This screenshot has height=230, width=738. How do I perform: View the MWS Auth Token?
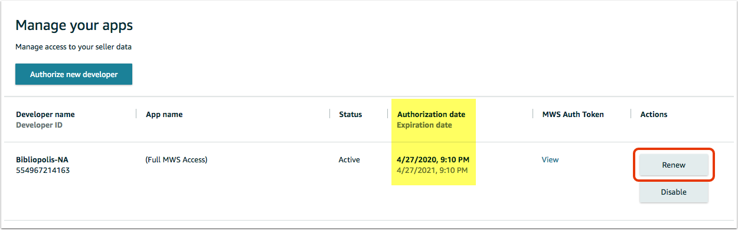(550, 159)
